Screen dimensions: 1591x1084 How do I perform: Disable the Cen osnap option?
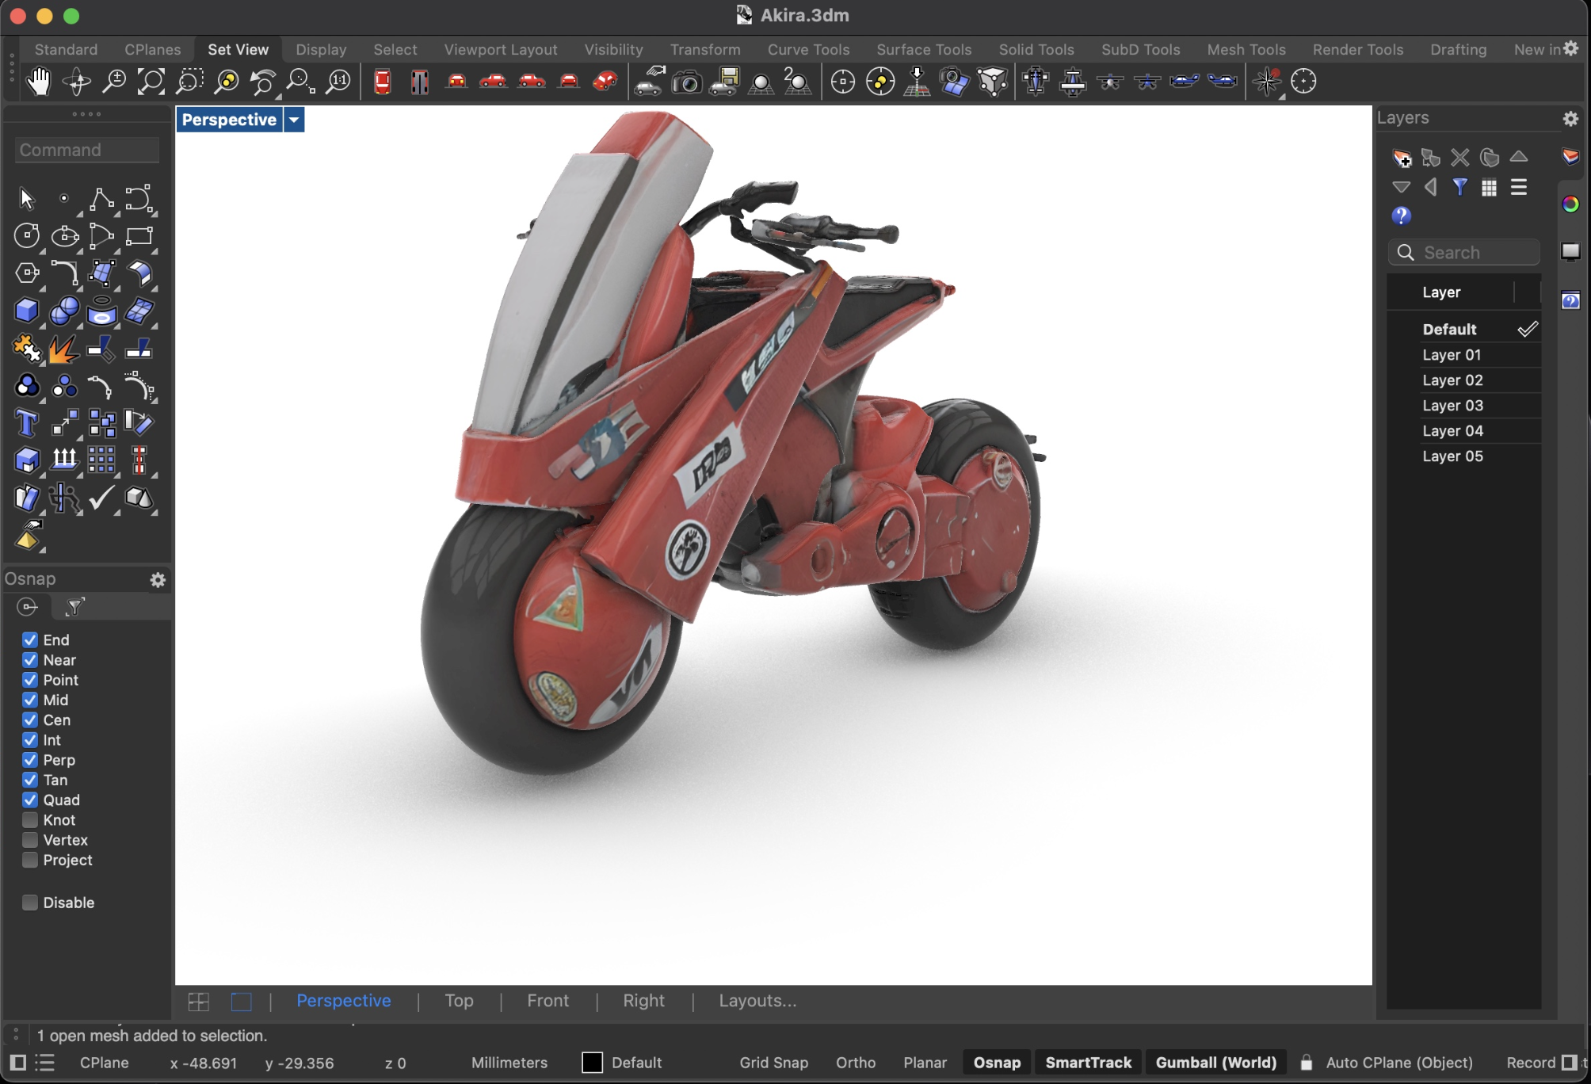click(x=30, y=719)
